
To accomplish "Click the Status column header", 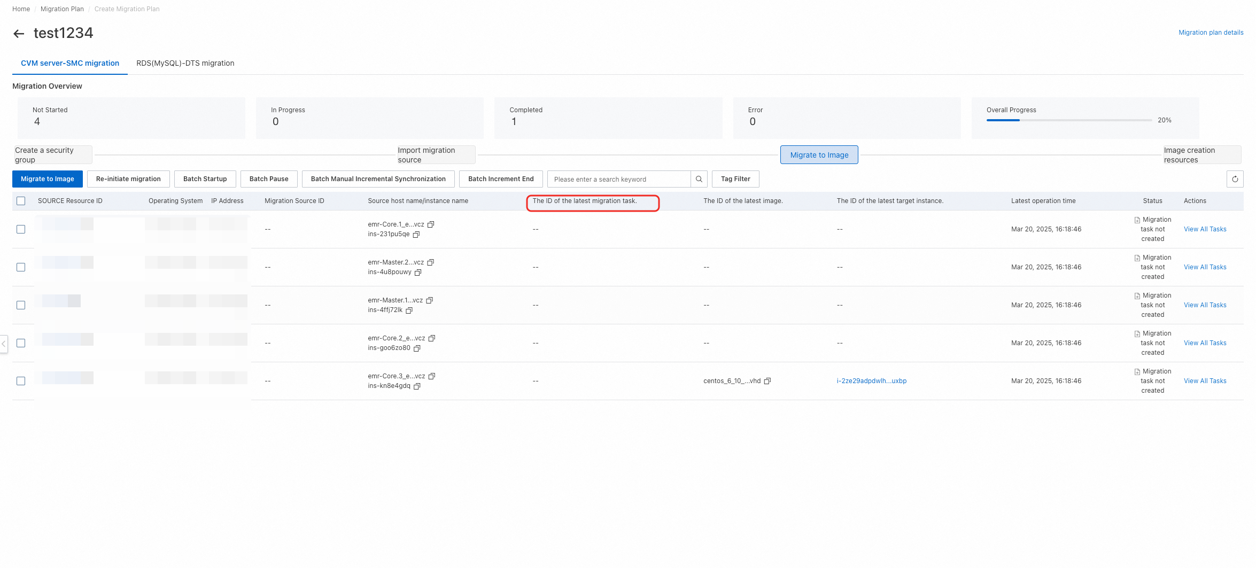I will 1153,201.
